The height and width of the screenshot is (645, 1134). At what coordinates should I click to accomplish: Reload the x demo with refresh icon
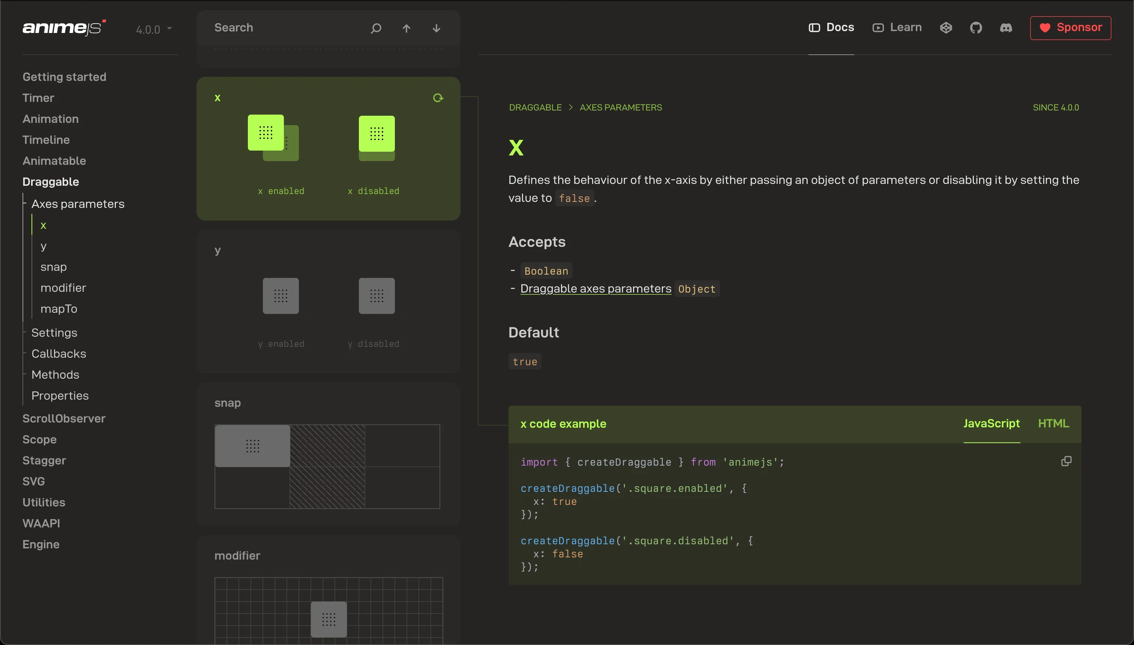point(438,98)
